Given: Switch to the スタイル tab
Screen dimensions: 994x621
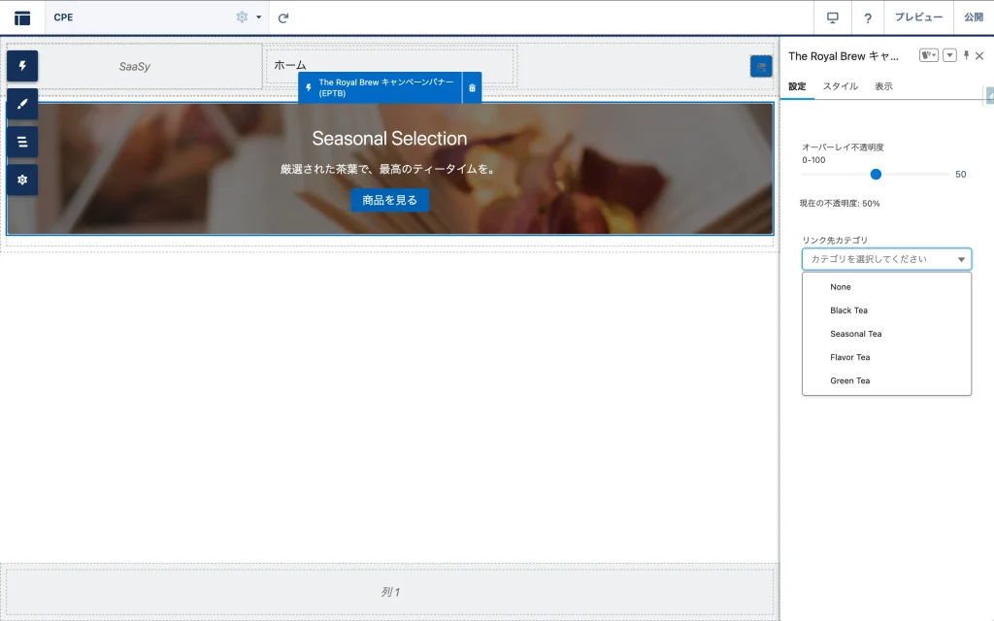Looking at the screenshot, I should (840, 86).
